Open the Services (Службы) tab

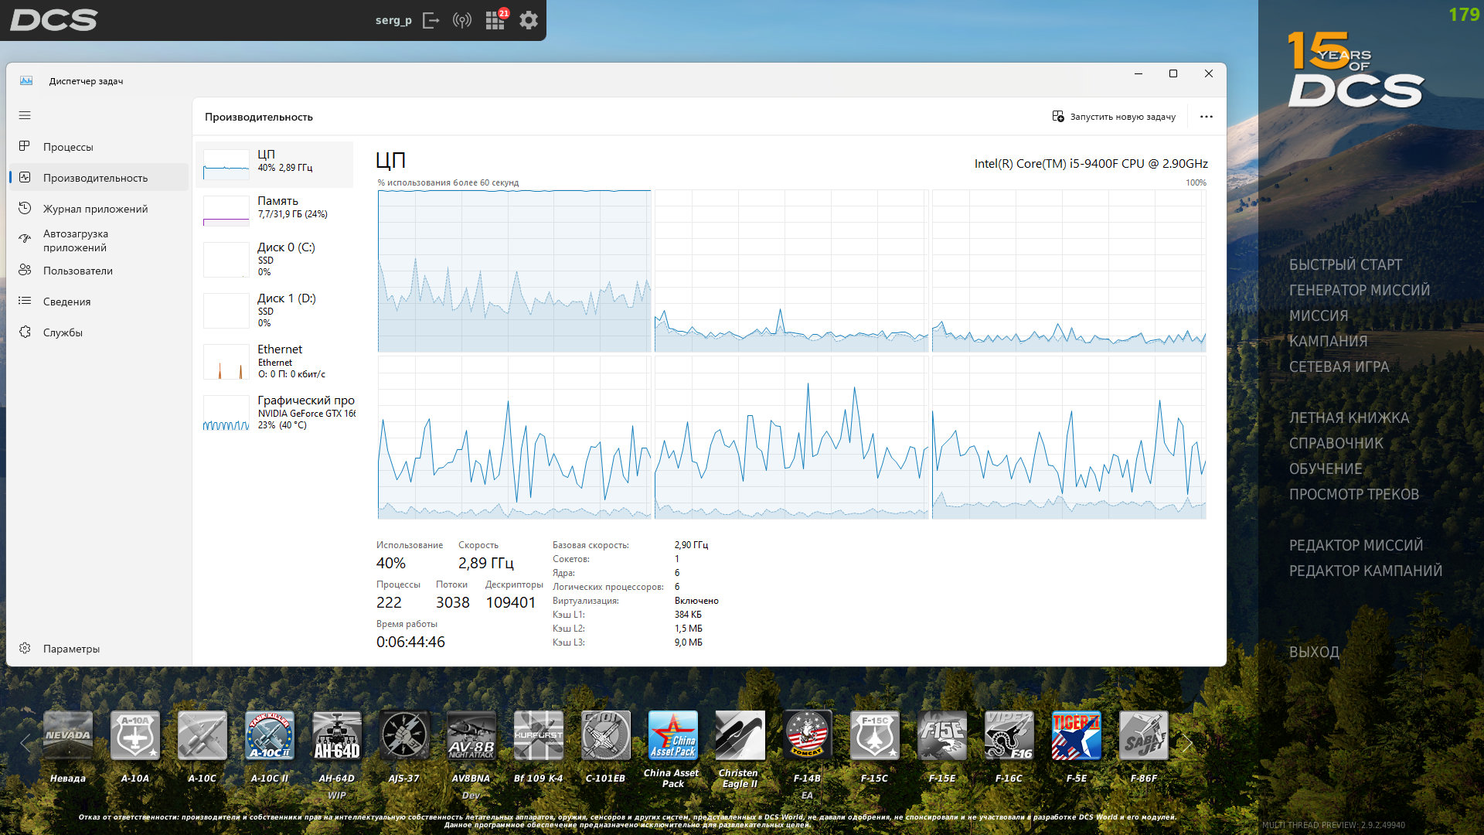(99, 332)
